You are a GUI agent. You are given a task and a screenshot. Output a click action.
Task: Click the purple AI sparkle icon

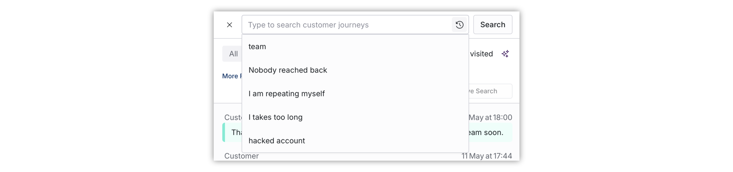[505, 54]
